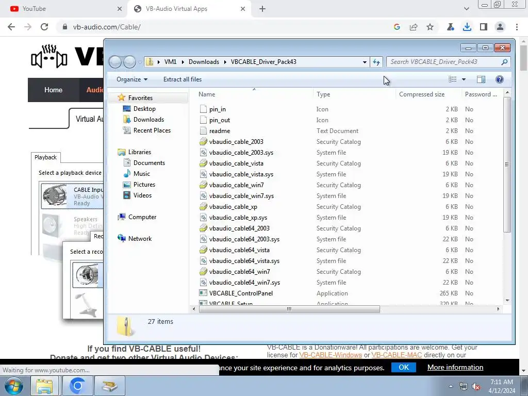
Task: Switch to the YouTube tab
Action: [x=63, y=9]
